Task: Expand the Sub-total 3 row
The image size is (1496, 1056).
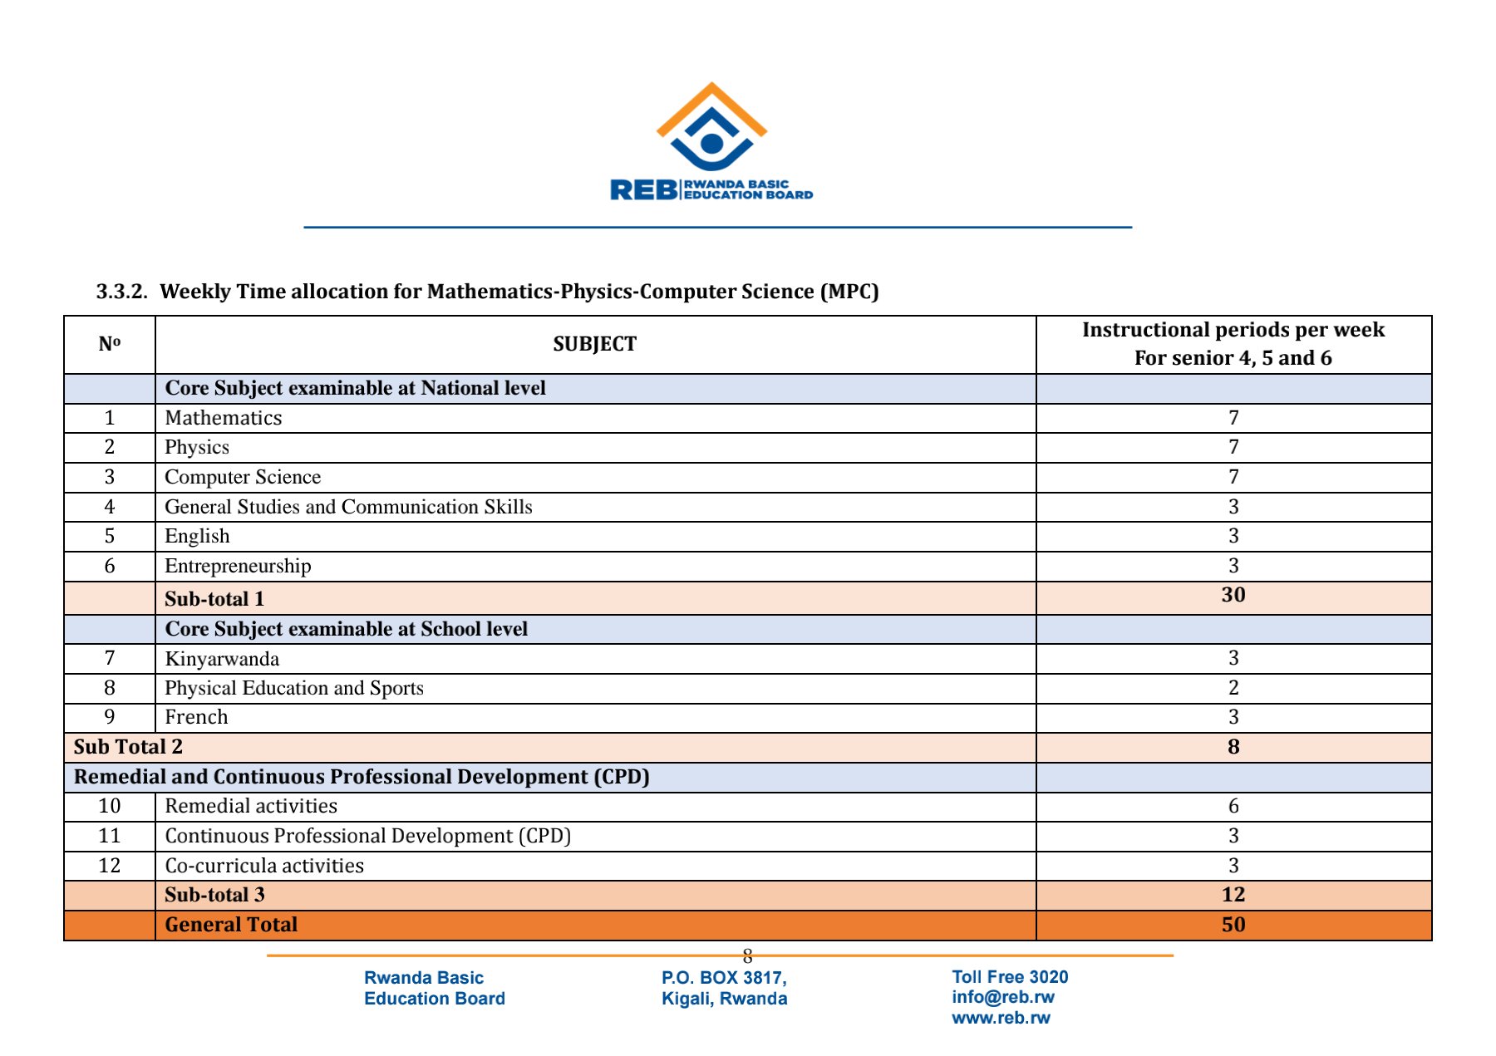Action: 216,893
